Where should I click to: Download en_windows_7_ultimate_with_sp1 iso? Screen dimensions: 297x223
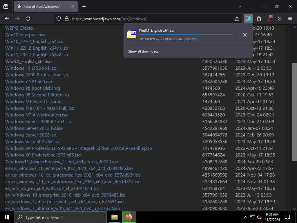pos(63,208)
